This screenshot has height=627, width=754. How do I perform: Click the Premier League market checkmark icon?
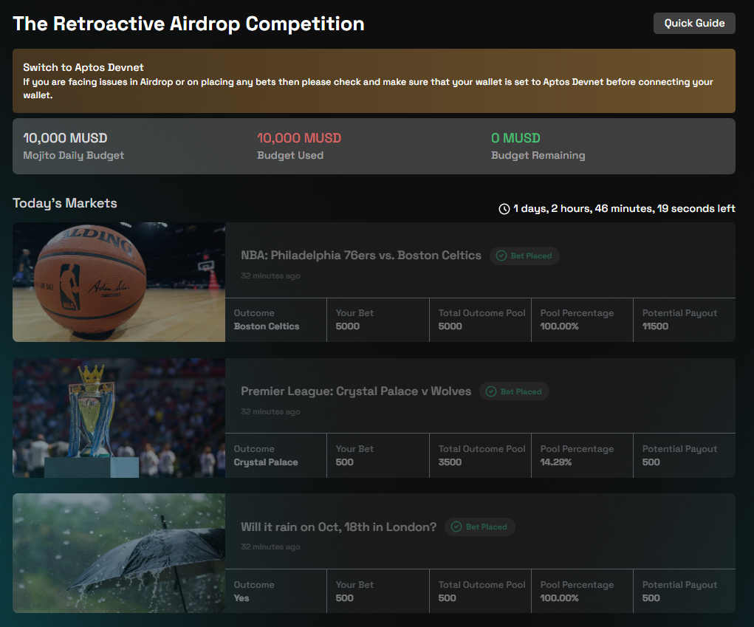tap(491, 391)
